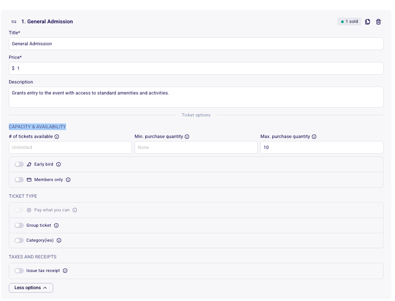
Task: Turn on the Category(ies) toggle
Action: point(19,240)
